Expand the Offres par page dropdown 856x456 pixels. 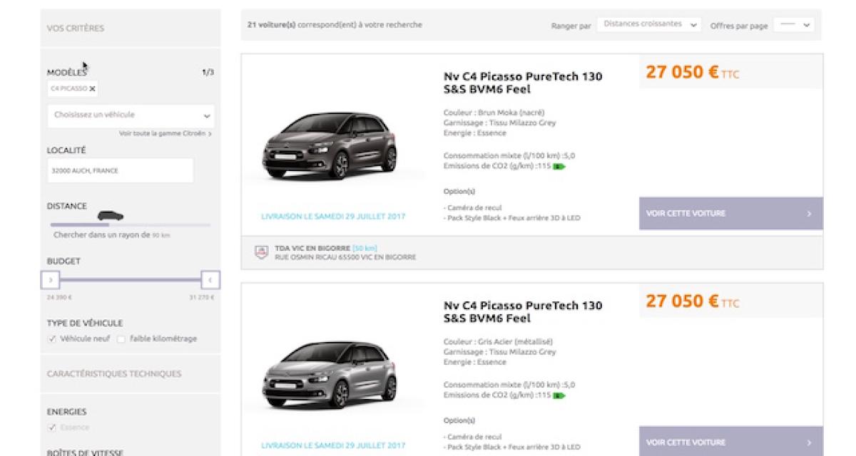[x=793, y=24]
